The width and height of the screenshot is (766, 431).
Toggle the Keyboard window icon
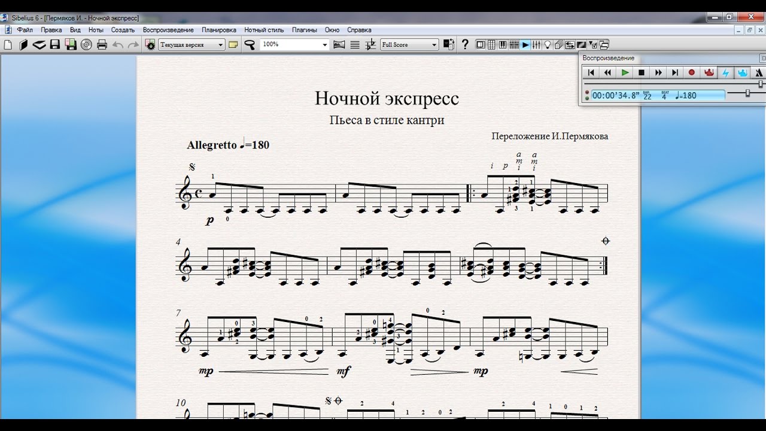[503, 44]
